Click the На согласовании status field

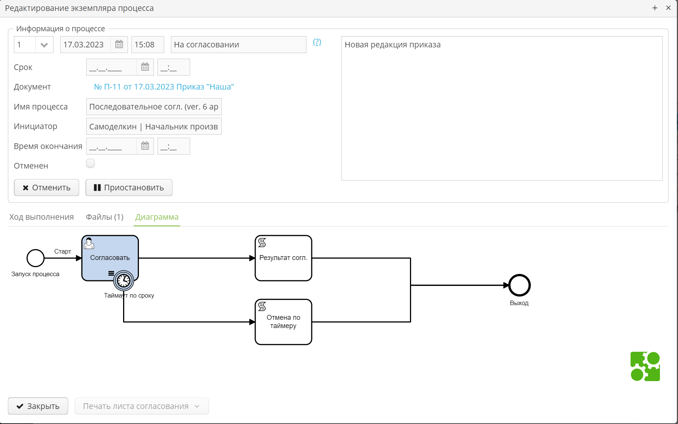pos(238,44)
